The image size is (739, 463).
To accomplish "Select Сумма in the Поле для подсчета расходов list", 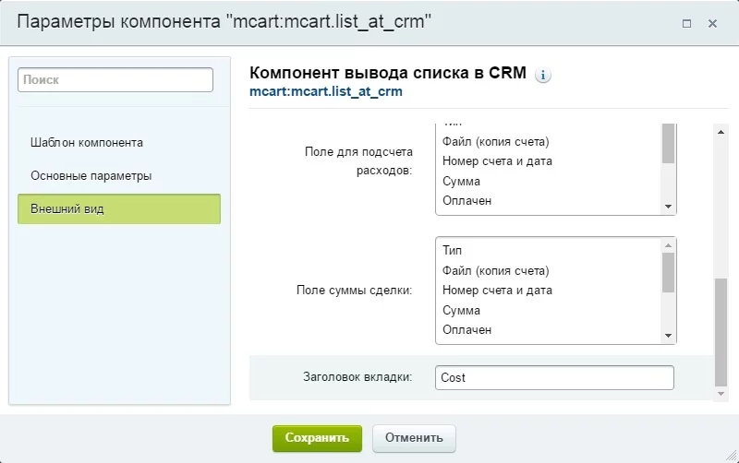I will click(x=461, y=182).
